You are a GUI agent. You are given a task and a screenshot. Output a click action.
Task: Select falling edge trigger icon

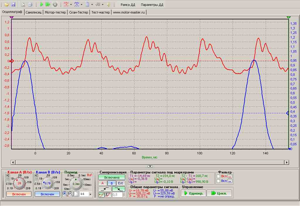[x=119, y=189]
